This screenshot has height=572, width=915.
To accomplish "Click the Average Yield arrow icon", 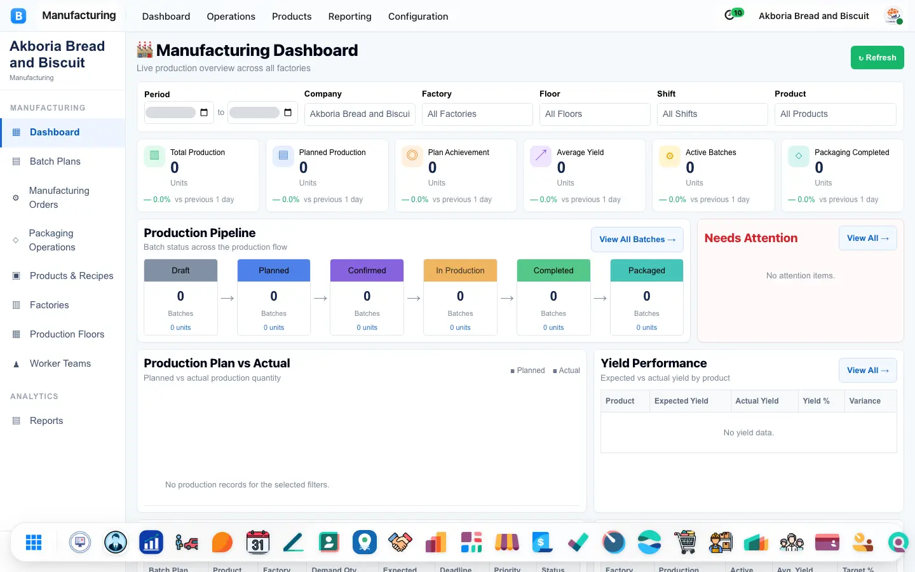I will pyautogui.click(x=541, y=156).
